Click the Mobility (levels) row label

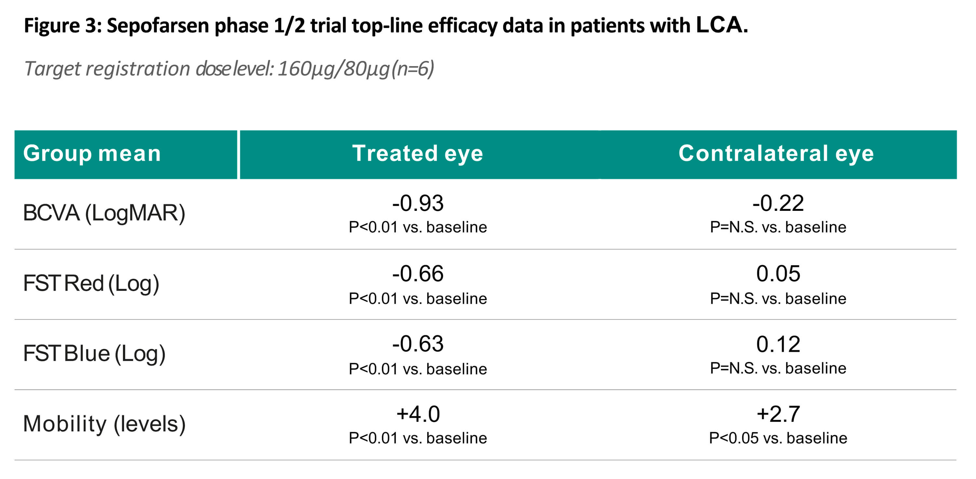pyautogui.click(x=104, y=423)
